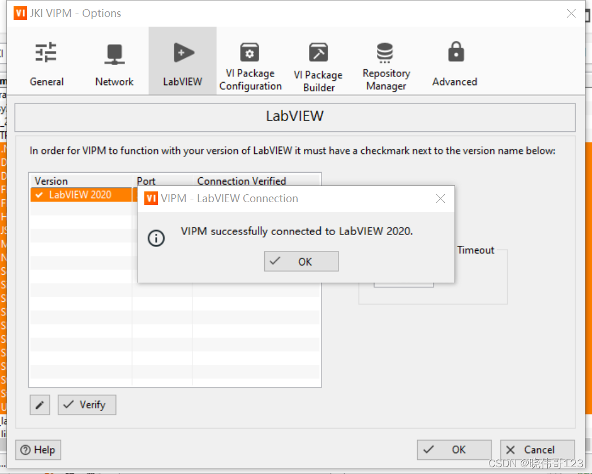Click the VI logo in Options title bar
This screenshot has height=474, width=592.
[20, 13]
